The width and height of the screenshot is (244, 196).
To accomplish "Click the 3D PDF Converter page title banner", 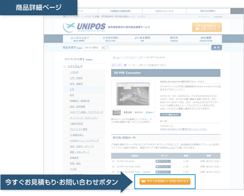I will (166, 73).
